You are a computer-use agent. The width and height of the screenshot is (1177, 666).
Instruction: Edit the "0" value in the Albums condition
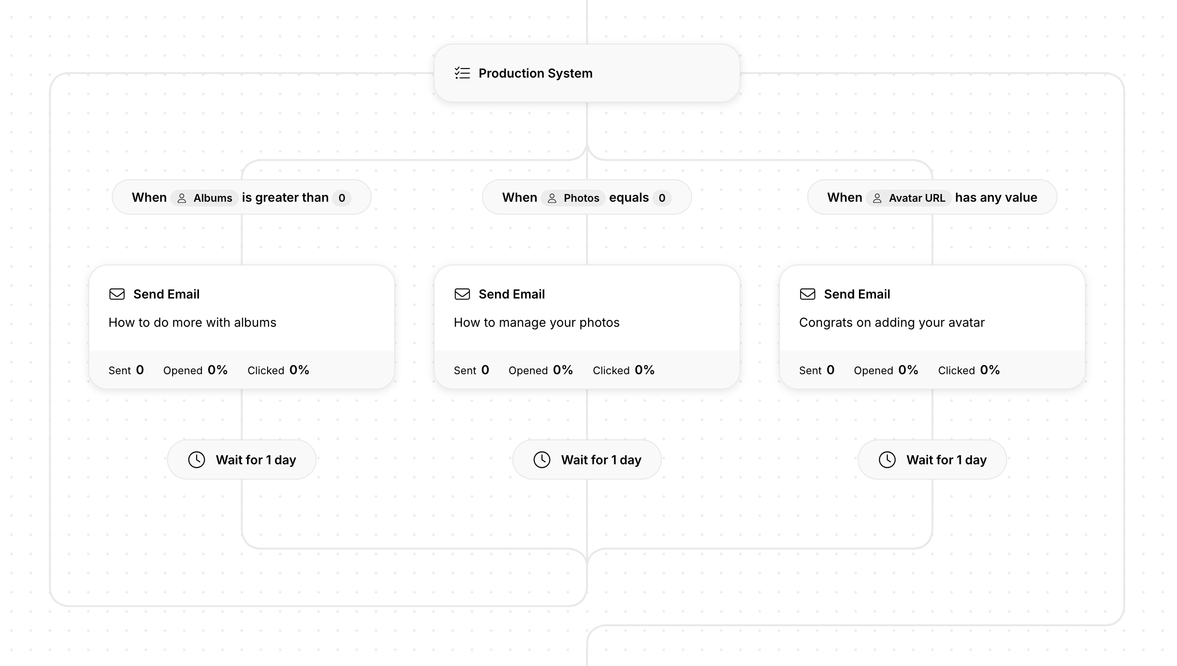(341, 198)
